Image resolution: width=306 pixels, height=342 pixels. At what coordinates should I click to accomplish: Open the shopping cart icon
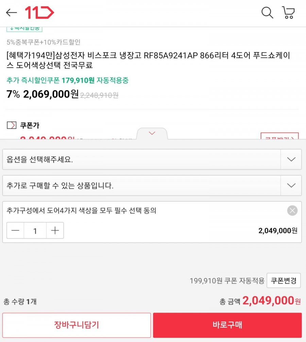288,13
